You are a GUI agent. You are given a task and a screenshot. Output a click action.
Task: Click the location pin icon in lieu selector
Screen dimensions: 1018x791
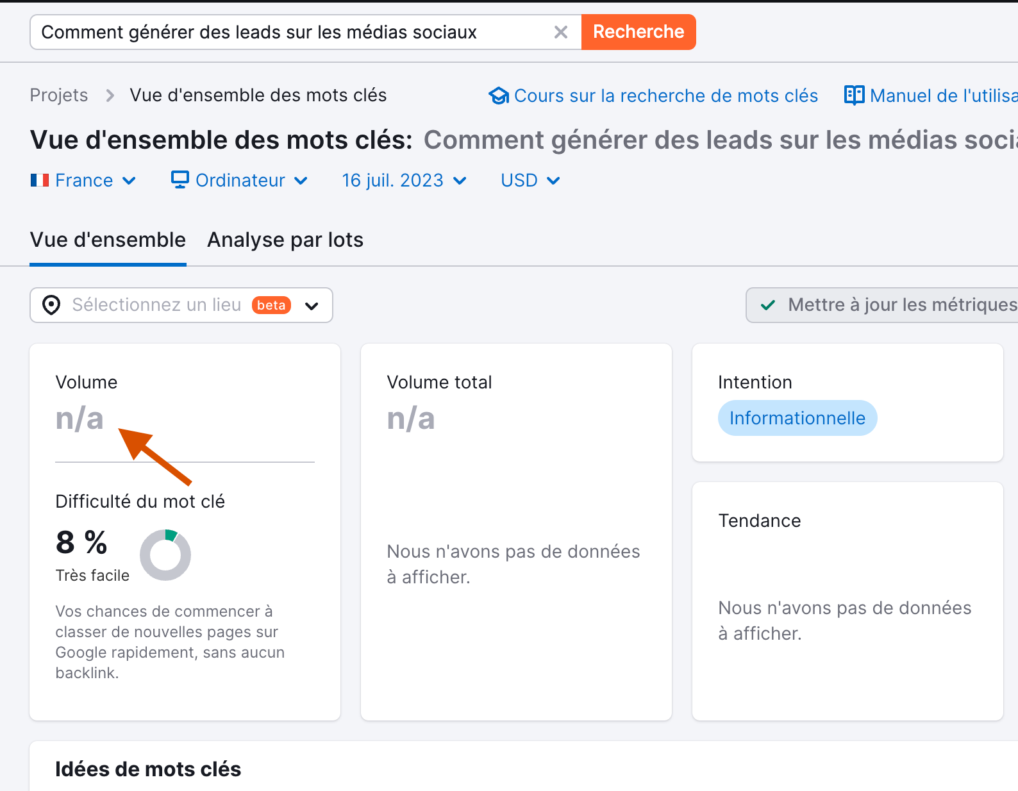coord(52,305)
